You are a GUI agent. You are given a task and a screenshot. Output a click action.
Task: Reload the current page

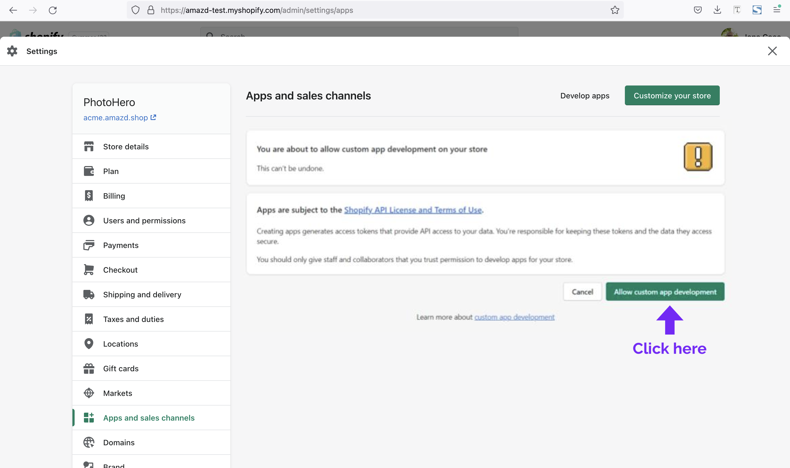pyautogui.click(x=53, y=10)
